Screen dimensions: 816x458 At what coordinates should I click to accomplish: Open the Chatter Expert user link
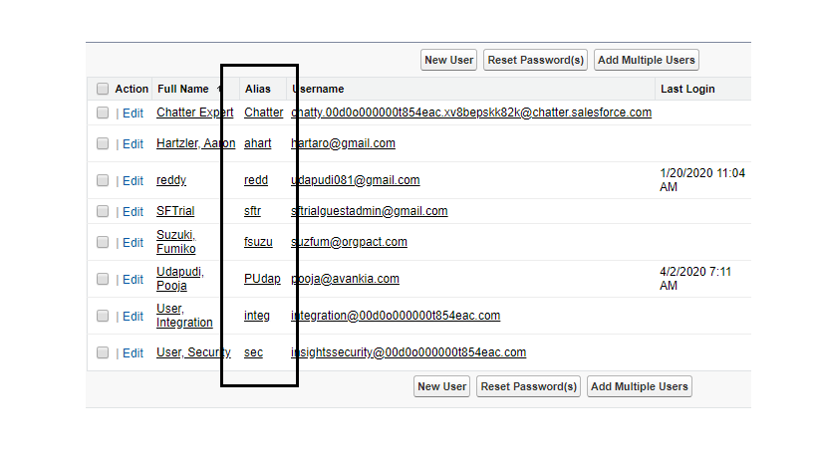(194, 114)
